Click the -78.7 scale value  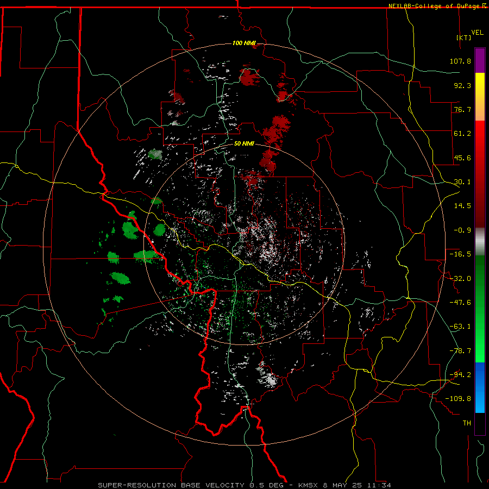pyautogui.click(x=460, y=351)
